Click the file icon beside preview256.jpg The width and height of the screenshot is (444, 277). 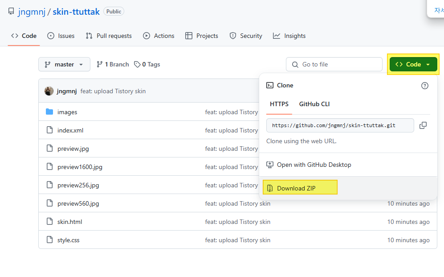coord(49,185)
